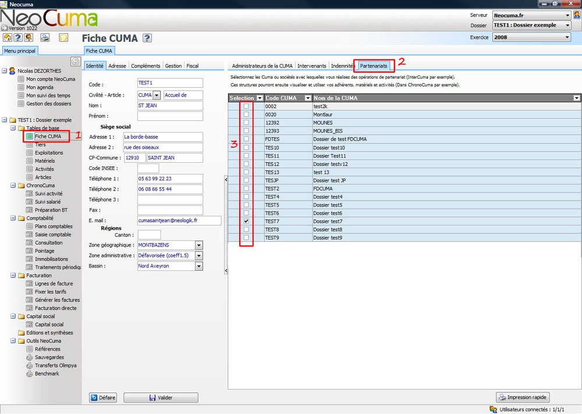Click the upper splitter collapse arrow
This screenshot has width=582, height=414.
(x=226, y=180)
